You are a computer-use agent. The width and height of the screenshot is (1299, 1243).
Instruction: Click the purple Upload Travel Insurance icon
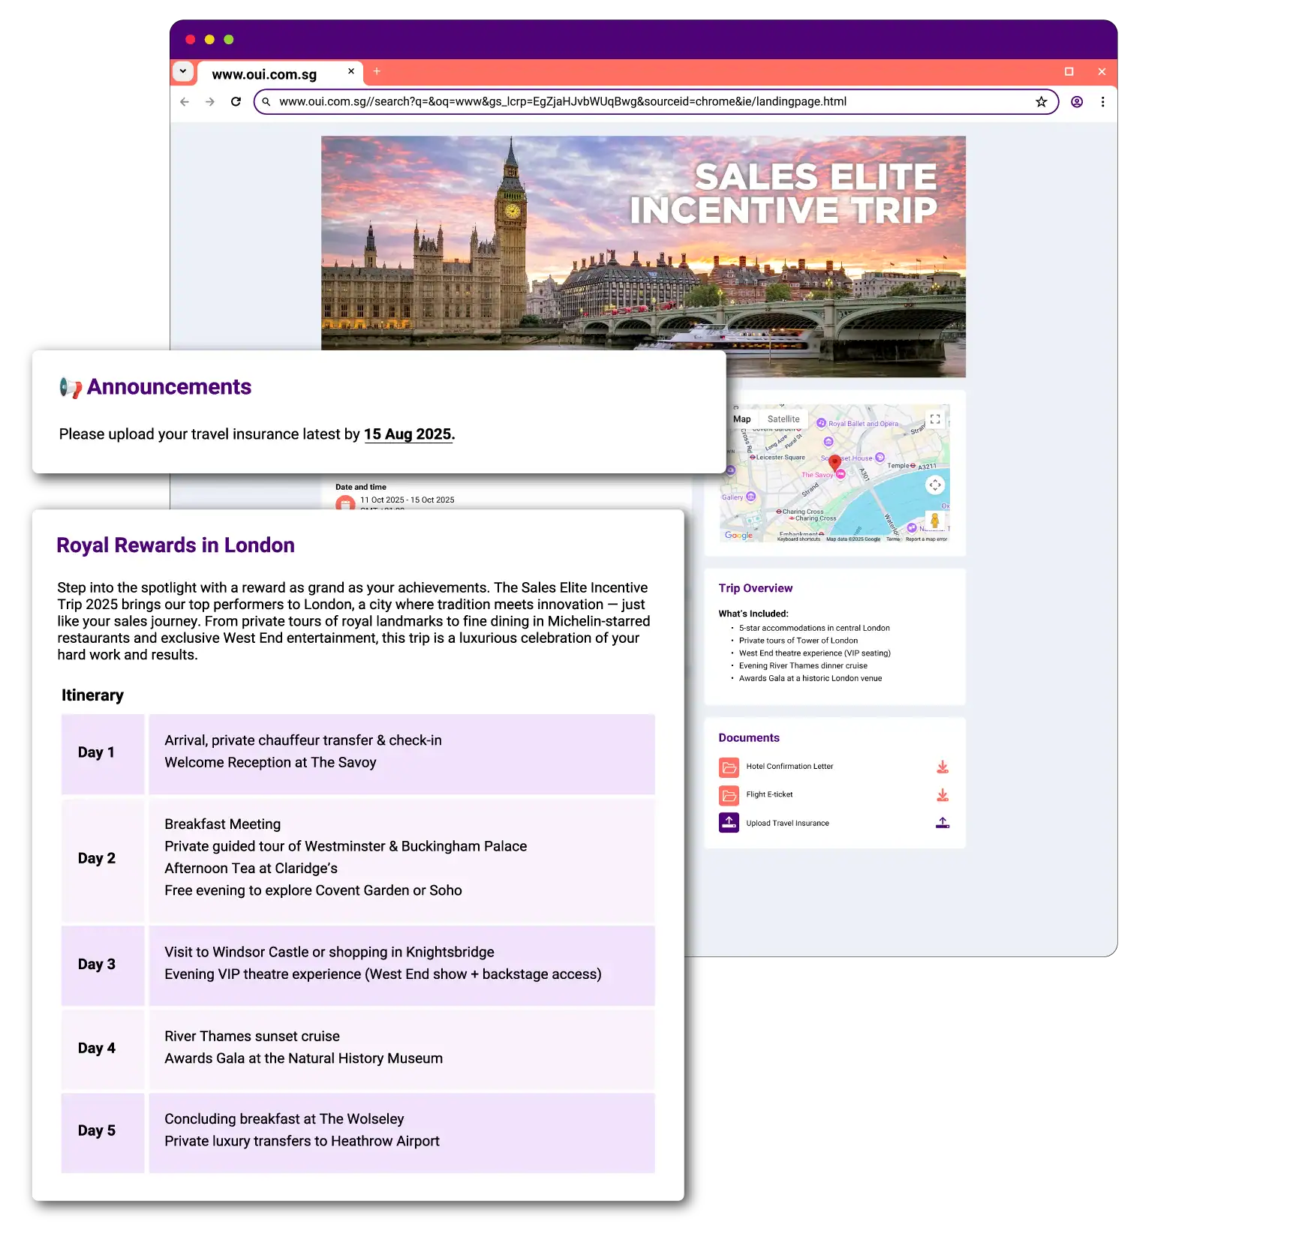(729, 823)
